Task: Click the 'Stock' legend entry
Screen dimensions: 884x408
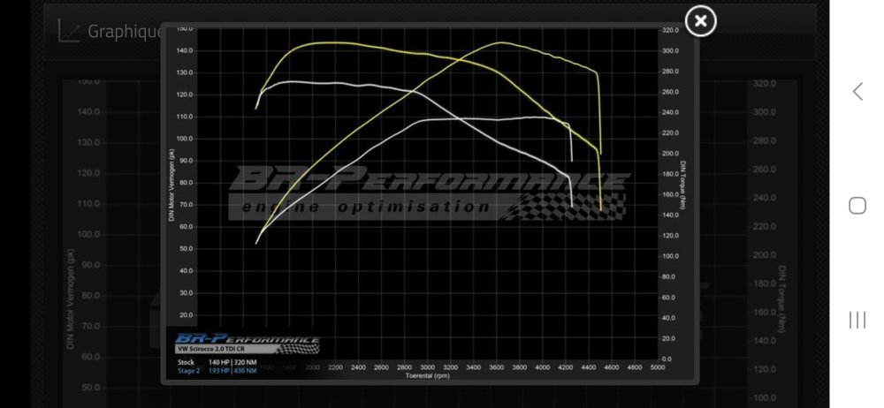Action: click(x=186, y=362)
